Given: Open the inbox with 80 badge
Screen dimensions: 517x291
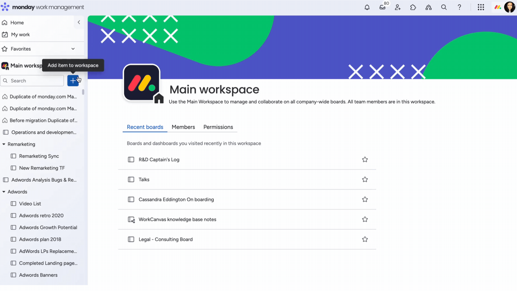Looking at the screenshot, I should click(382, 7).
